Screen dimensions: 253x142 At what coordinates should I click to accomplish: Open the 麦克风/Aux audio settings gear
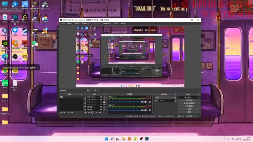150,102
